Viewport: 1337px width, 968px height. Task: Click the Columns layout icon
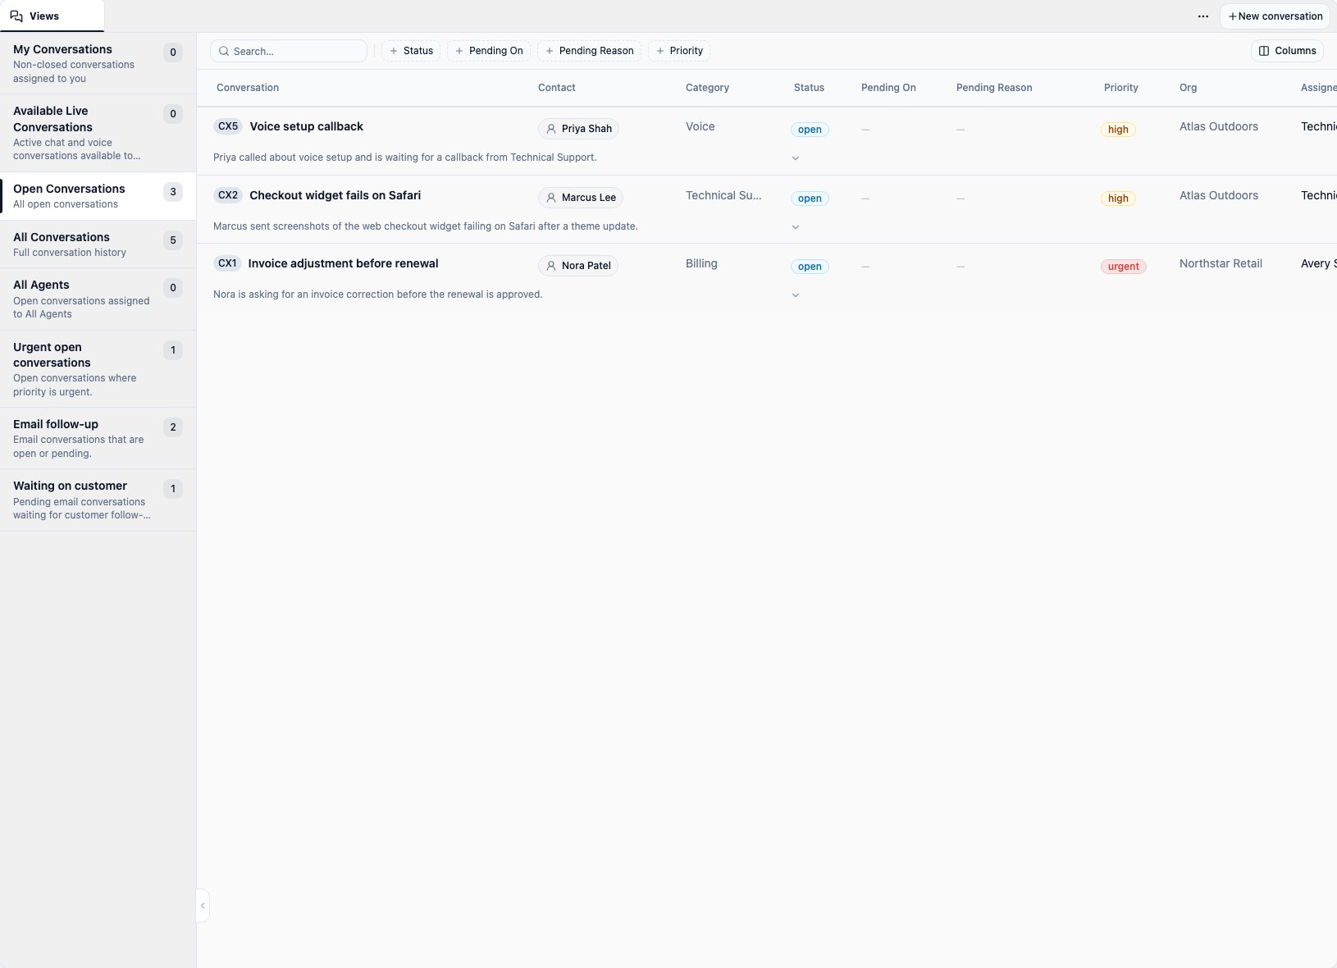(1264, 51)
